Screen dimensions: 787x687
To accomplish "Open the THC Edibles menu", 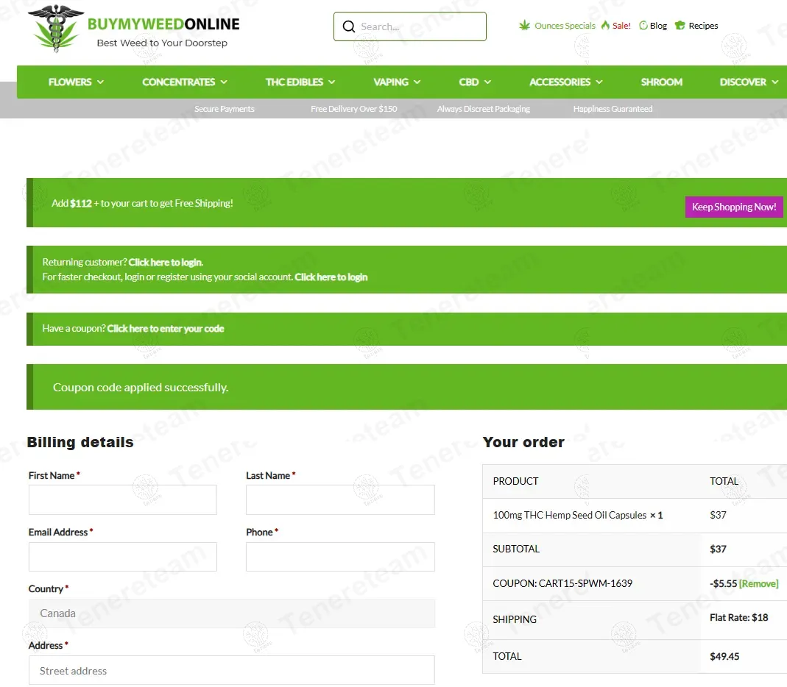I will 294,82.
